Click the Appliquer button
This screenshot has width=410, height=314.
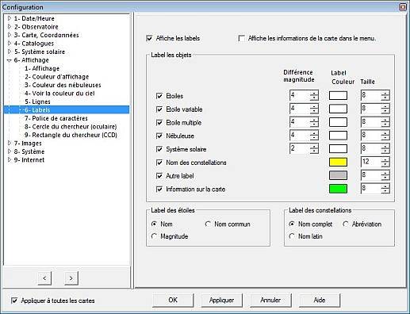221,300
